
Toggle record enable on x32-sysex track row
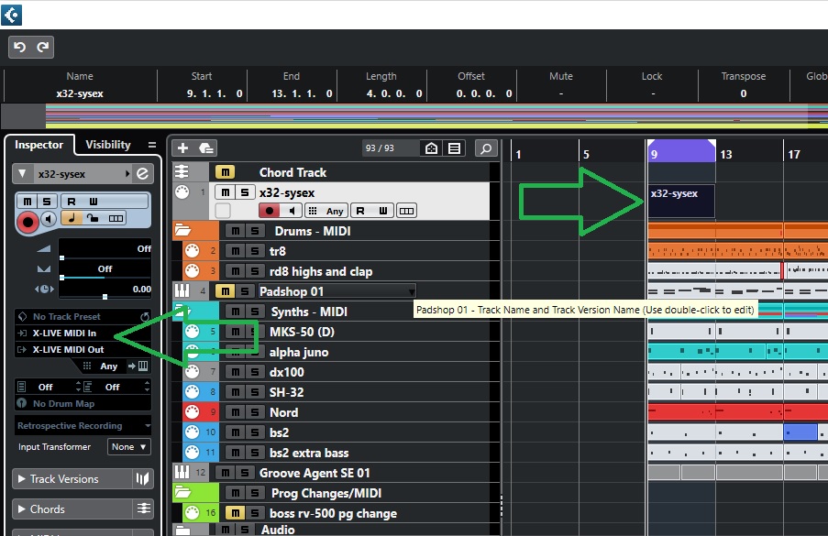point(270,211)
